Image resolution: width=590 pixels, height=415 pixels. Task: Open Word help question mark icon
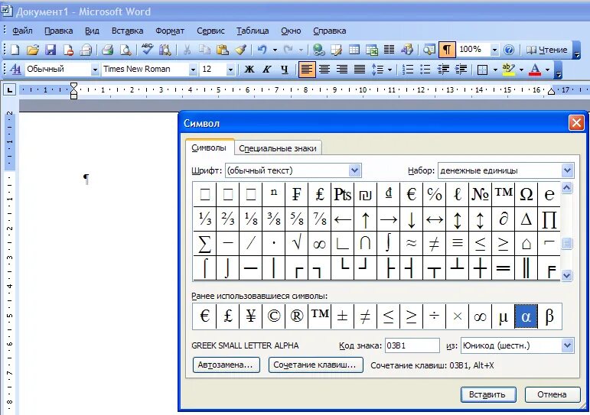tap(509, 50)
